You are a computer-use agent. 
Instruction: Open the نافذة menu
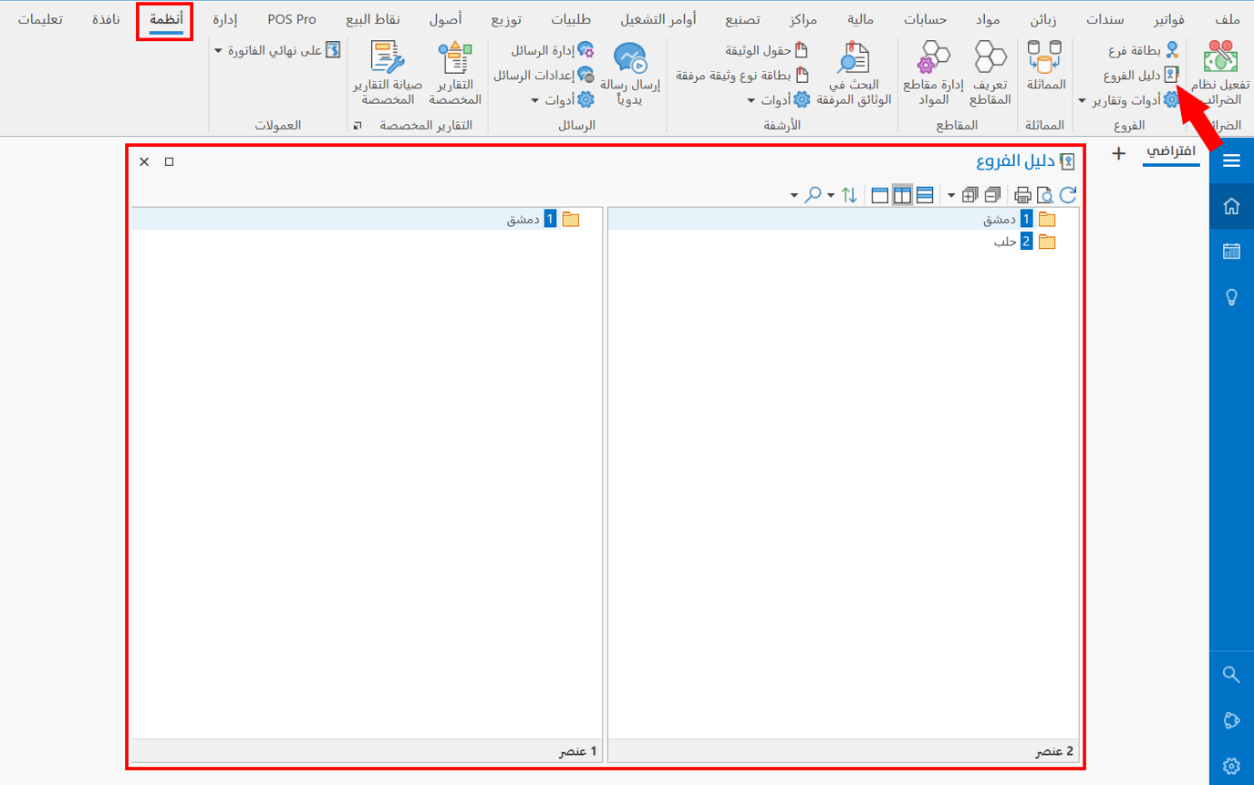click(x=106, y=18)
